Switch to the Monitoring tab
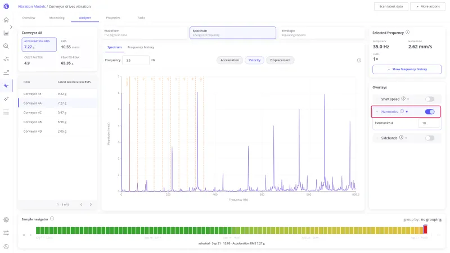The height and width of the screenshot is (253, 450). tap(57, 18)
